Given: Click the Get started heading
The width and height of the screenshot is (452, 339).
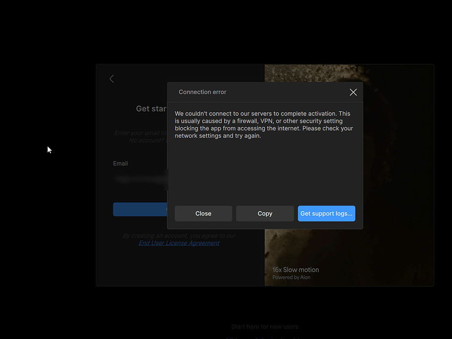Looking at the screenshot, I should tap(151, 109).
